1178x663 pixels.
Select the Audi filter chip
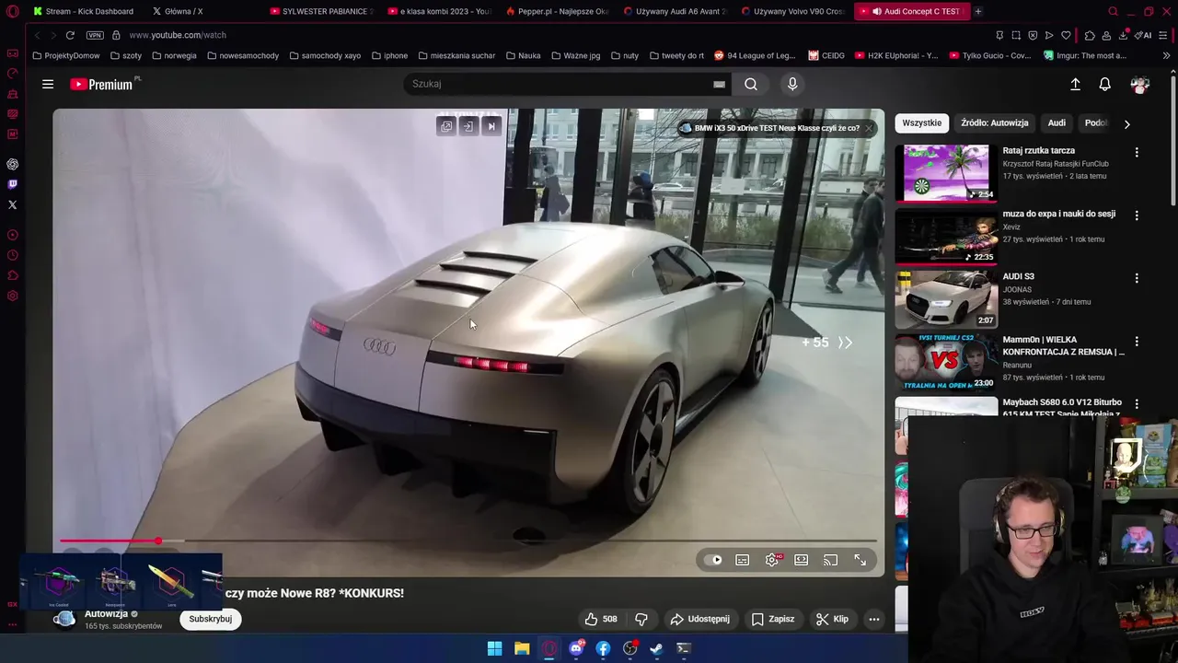1057,122
